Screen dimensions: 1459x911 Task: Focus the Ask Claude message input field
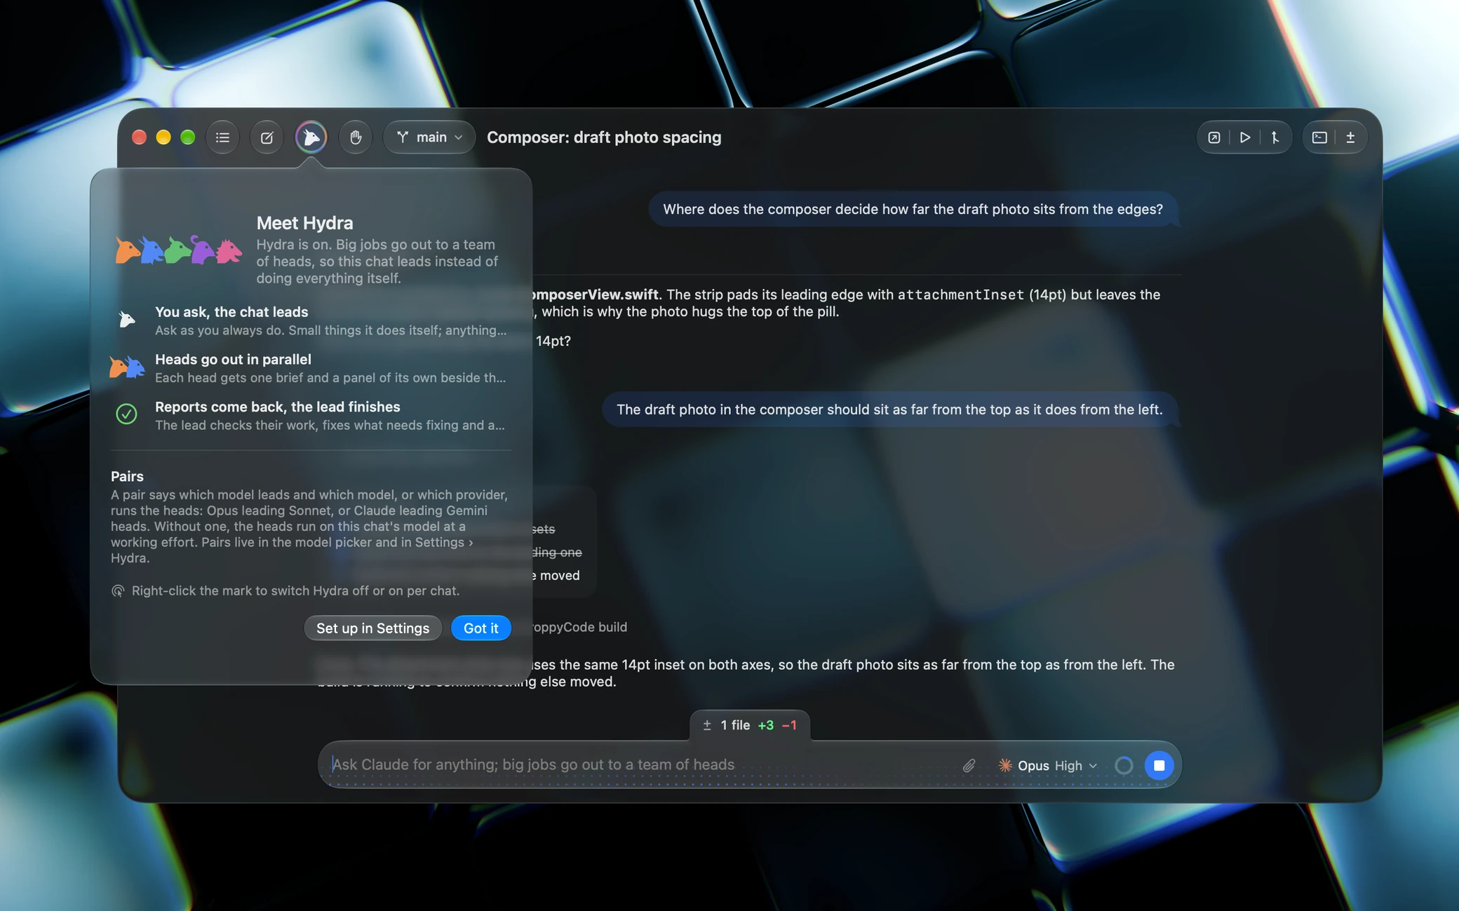click(638, 764)
